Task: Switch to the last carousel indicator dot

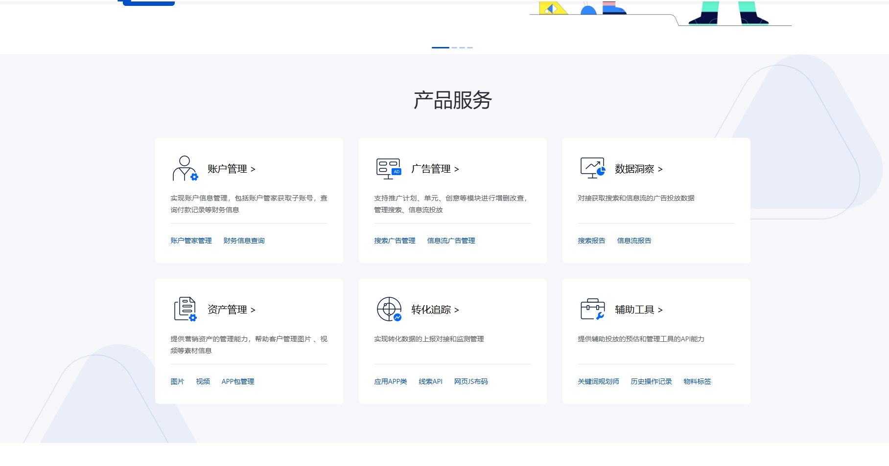Action: [470, 47]
